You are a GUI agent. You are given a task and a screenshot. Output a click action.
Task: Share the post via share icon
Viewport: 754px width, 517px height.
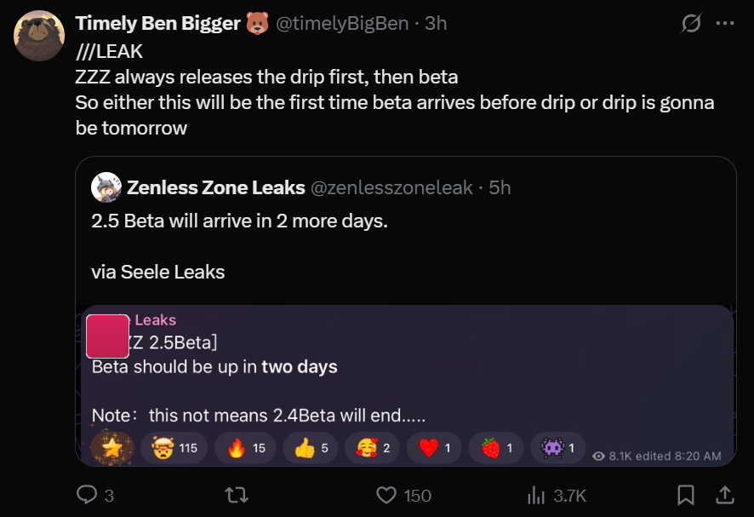coord(725,495)
